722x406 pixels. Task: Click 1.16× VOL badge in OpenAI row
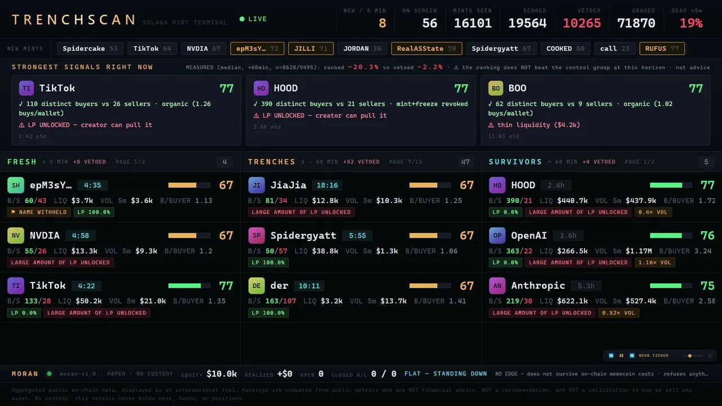click(x=655, y=262)
